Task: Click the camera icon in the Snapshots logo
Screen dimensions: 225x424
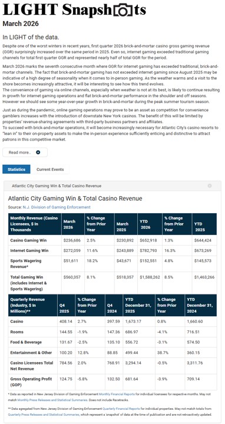Action: 123,10
